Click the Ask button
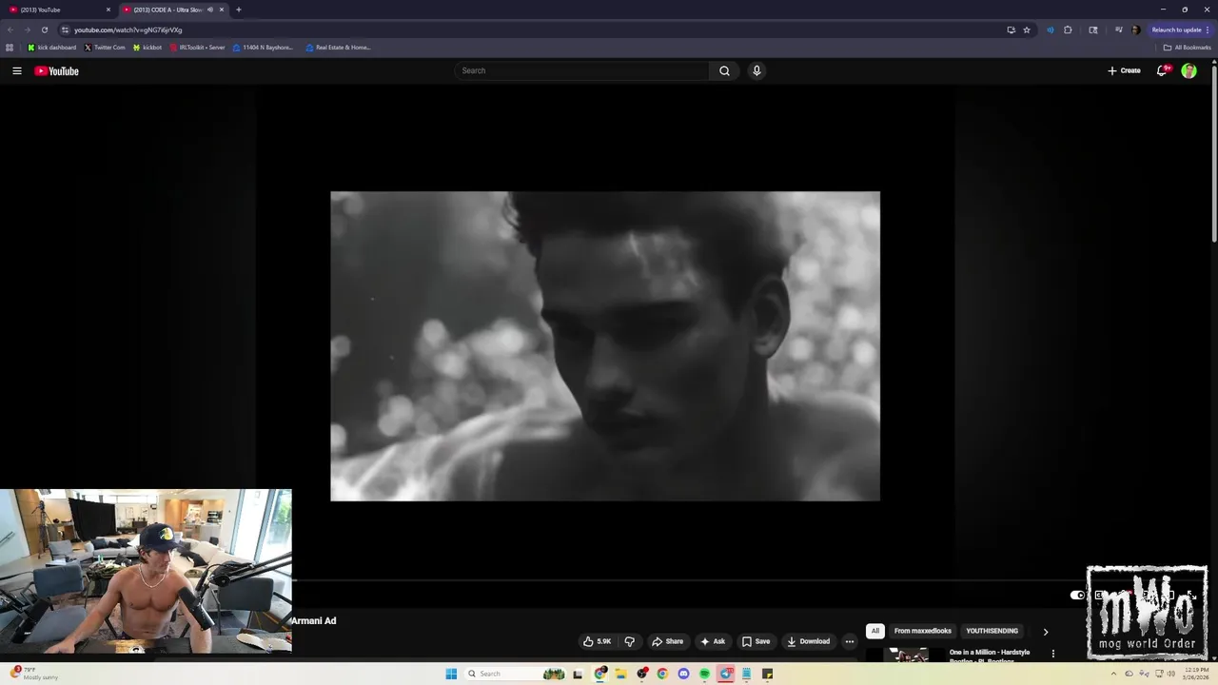1218x685 pixels. 713,641
